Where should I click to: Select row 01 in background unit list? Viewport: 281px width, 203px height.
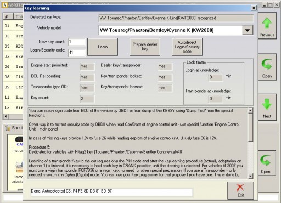(x=14, y=26)
